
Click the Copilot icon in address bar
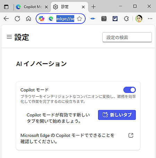click(42, 19)
